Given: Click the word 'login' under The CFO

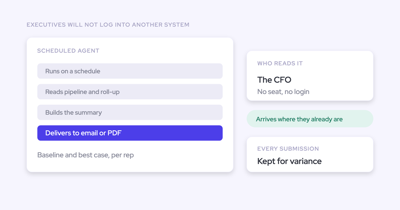Looking at the screenshot, I should click(300, 92).
